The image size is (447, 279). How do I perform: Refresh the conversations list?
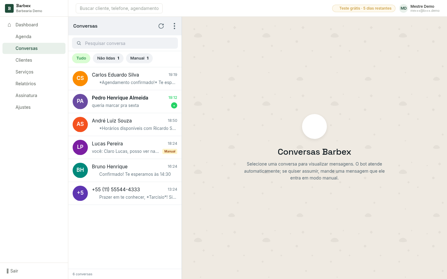[161, 26]
